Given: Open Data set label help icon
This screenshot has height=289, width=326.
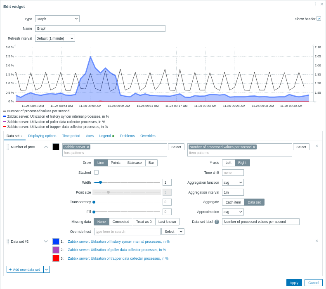Looking at the screenshot, I should tap(217, 222).
